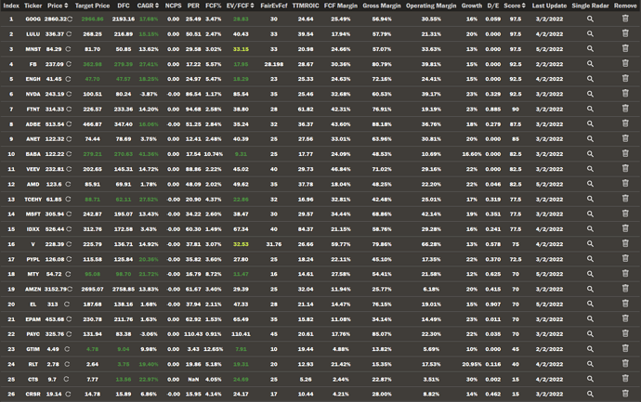Select the EL ticker cell
Screen dimensions: 641x402
coord(33,305)
